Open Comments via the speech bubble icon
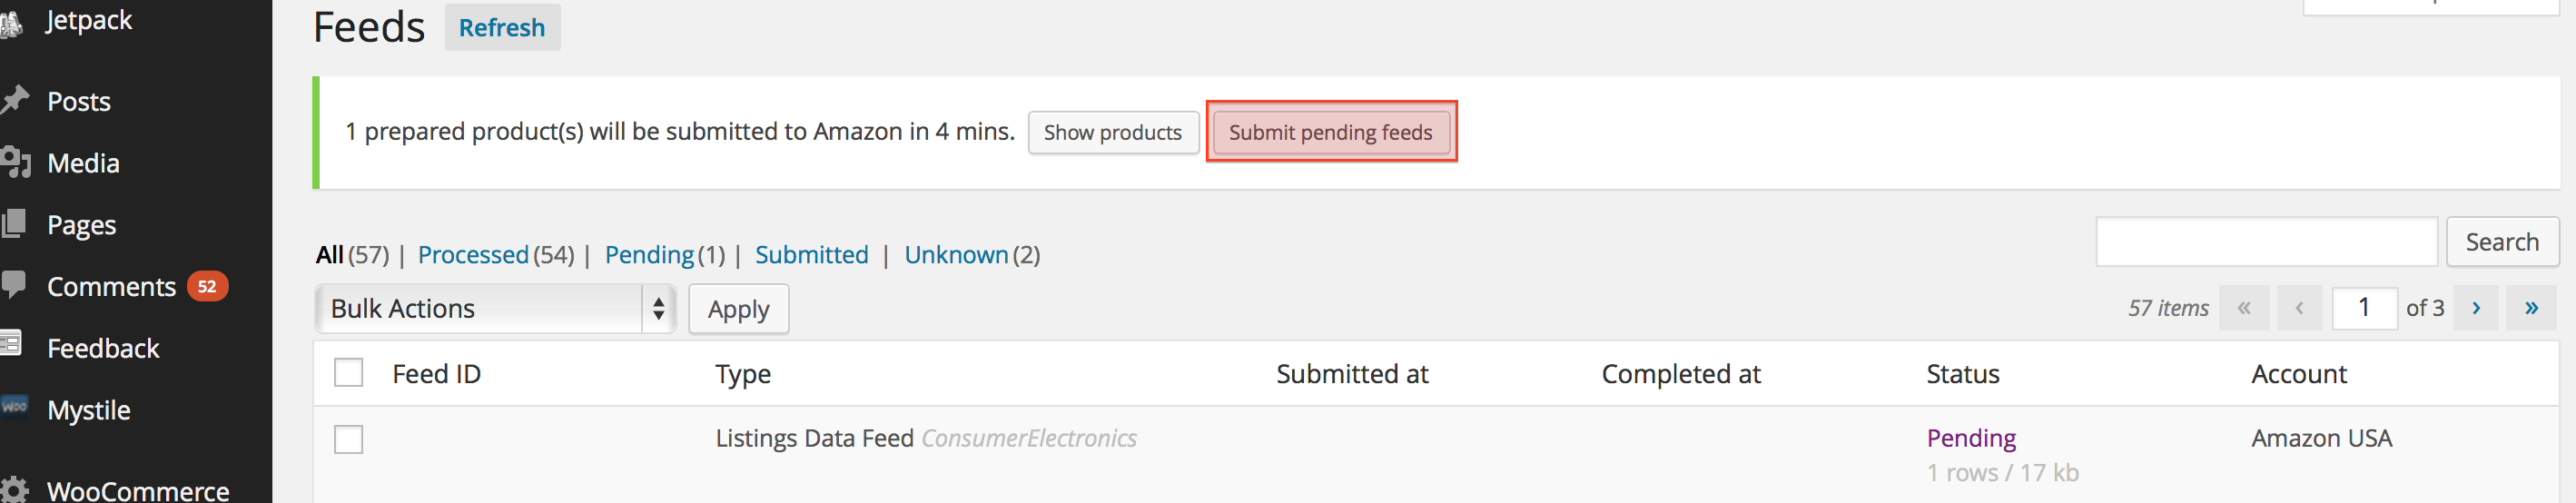 [13, 285]
